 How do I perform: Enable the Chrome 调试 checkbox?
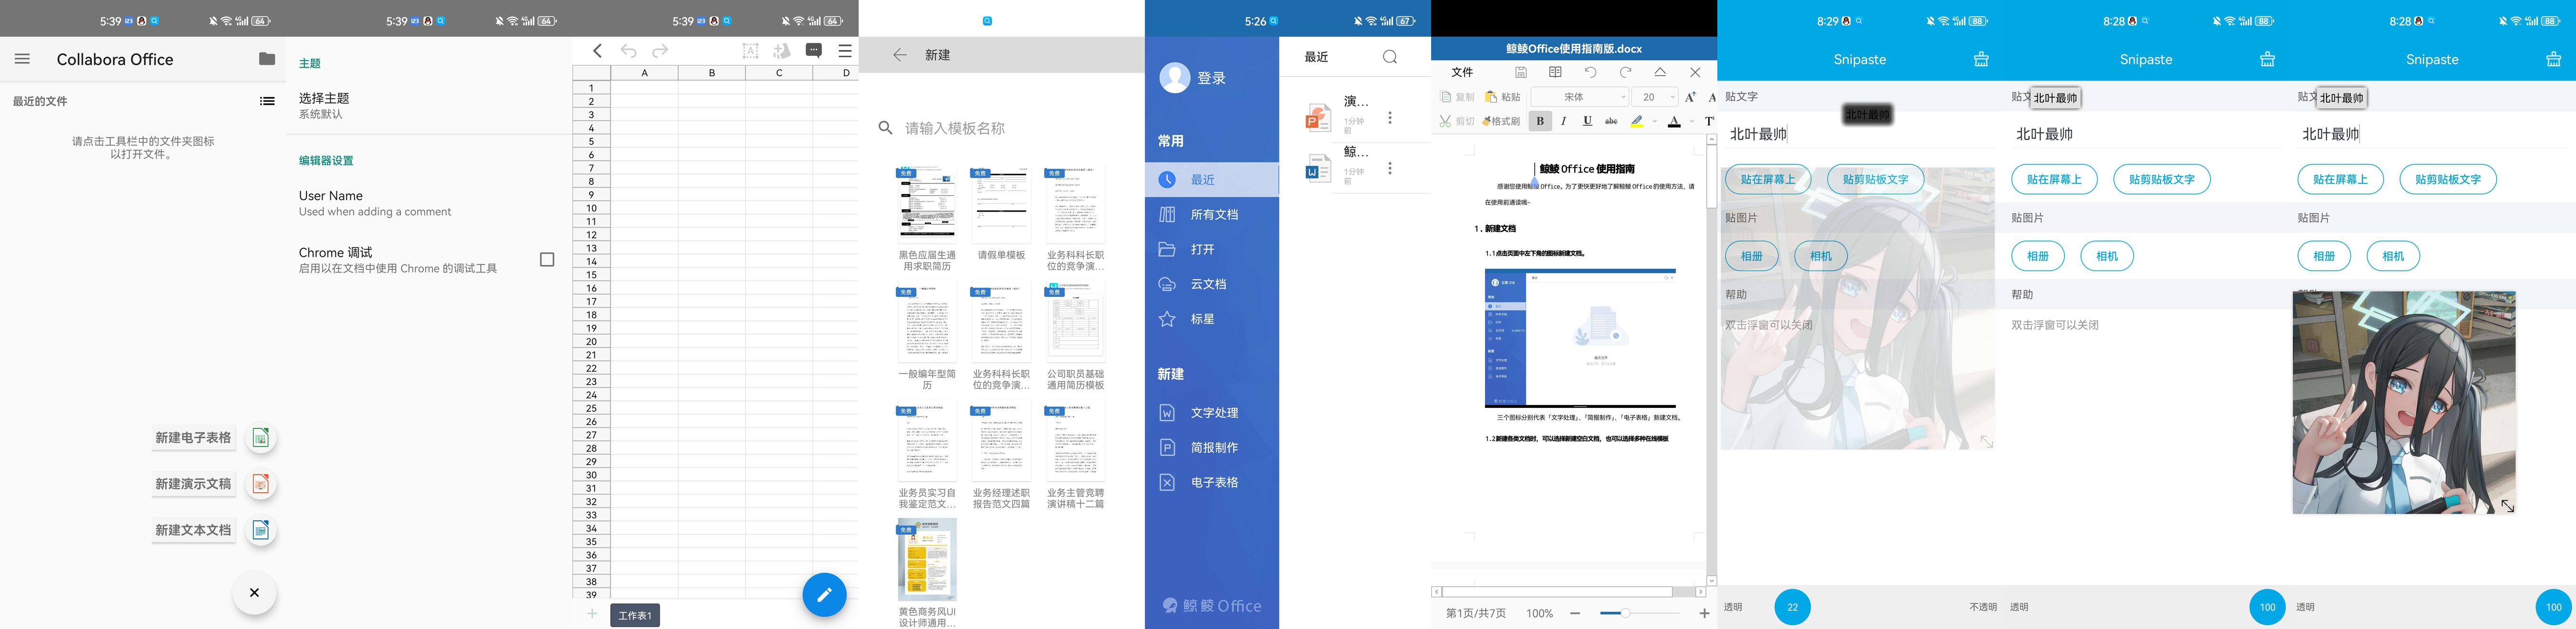pyautogui.click(x=547, y=260)
